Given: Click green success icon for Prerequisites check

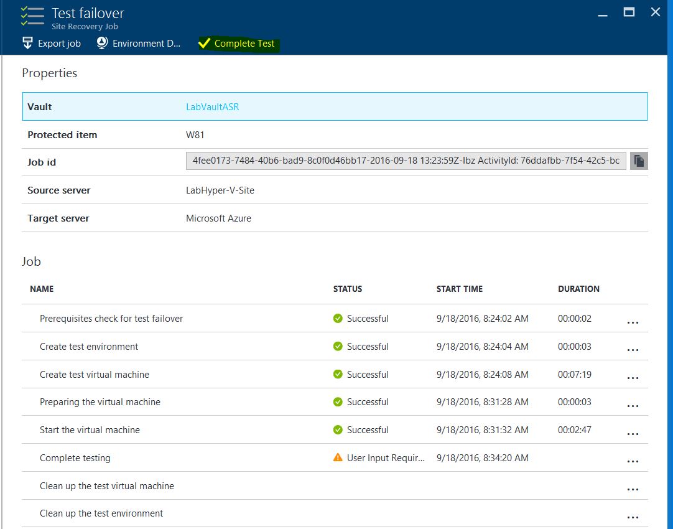Looking at the screenshot, I should (338, 319).
